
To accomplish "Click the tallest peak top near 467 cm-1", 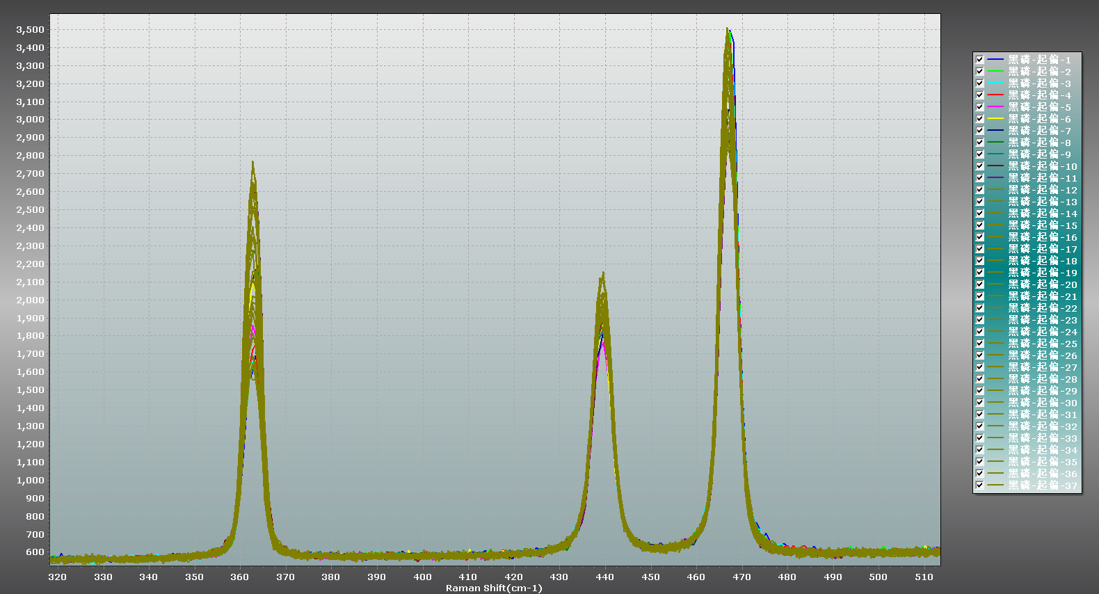I will (x=728, y=30).
